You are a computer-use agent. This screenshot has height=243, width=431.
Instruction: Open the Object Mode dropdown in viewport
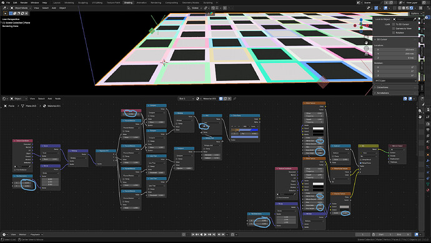click(x=21, y=8)
